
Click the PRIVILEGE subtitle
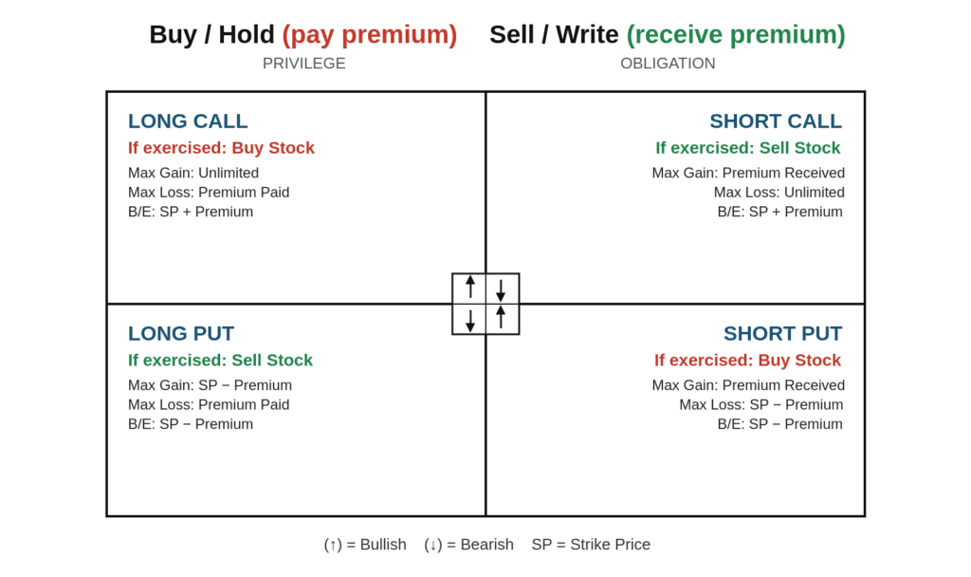click(x=304, y=64)
